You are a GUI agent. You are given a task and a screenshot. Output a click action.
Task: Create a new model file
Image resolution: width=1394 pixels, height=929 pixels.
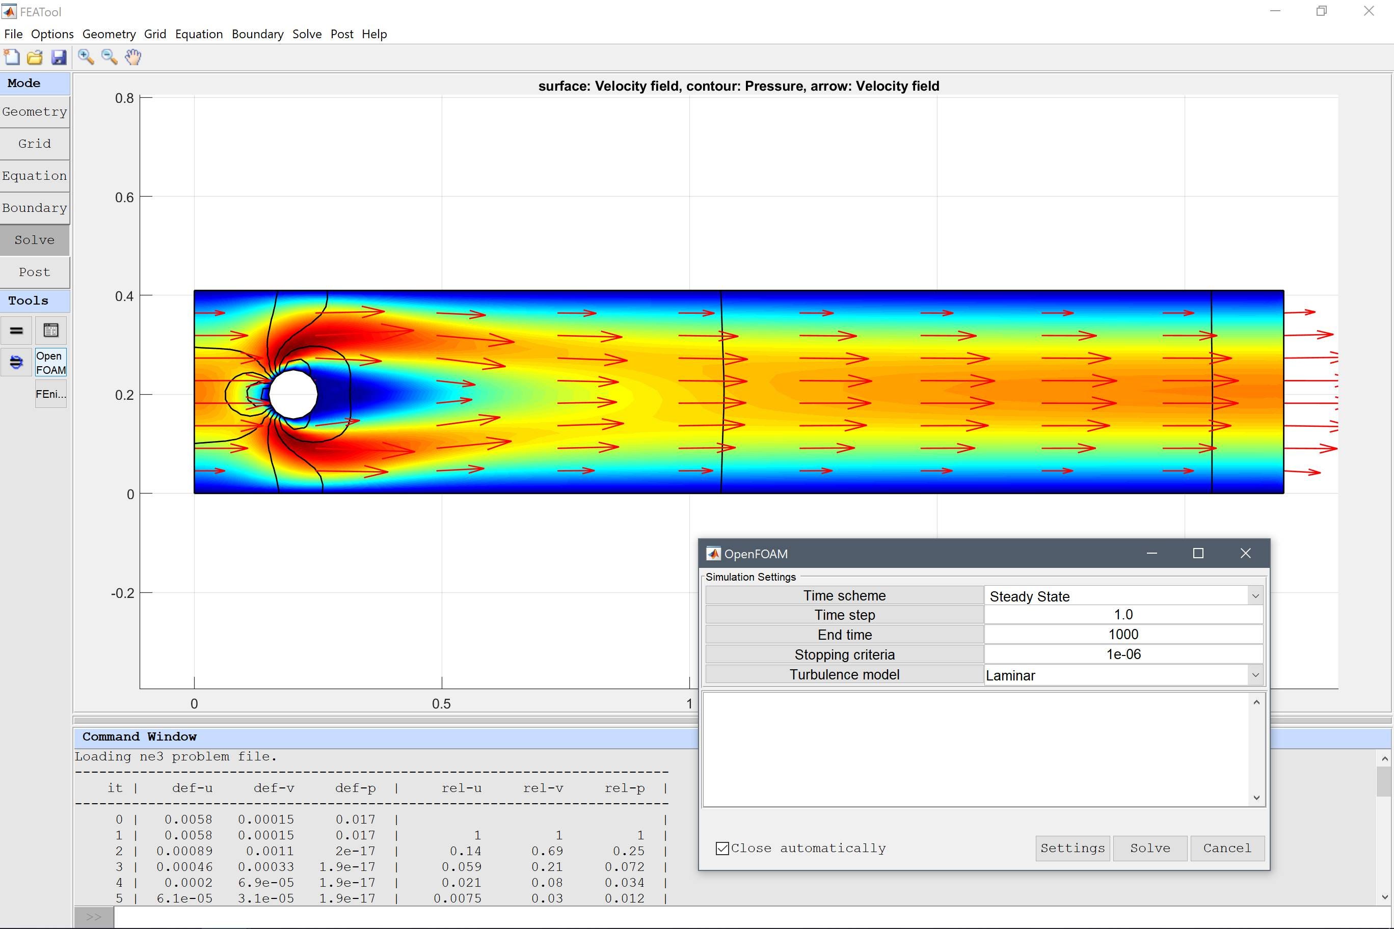12,57
